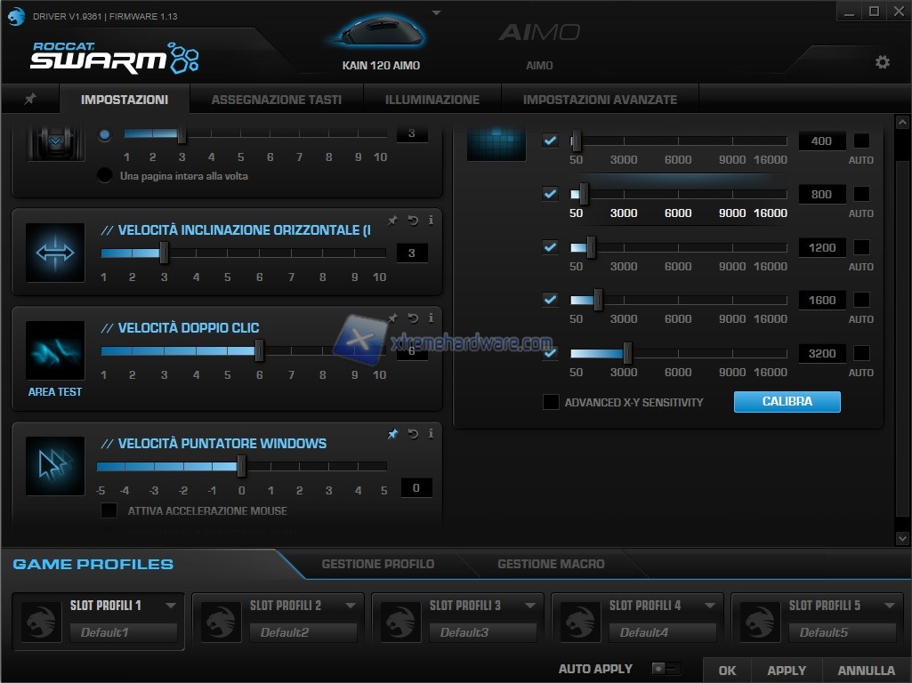
Task: Toggle the Auto Apply switch
Action: pos(666,669)
